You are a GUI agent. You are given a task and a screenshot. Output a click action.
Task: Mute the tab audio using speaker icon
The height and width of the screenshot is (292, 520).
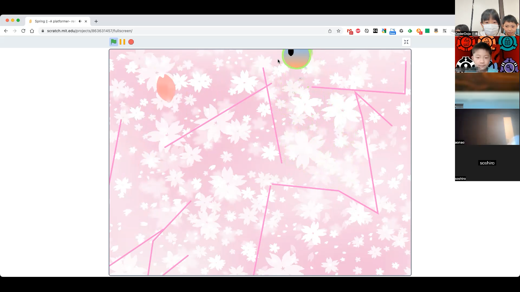click(x=80, y=21)
